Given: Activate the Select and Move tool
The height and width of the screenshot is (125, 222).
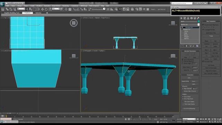Looking at the screenshot, I should [x=42, y=9].
